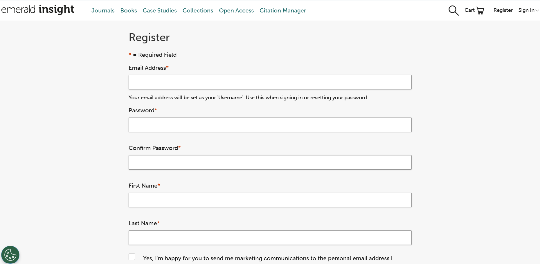Open Citation Manager link

pos(283,10)
